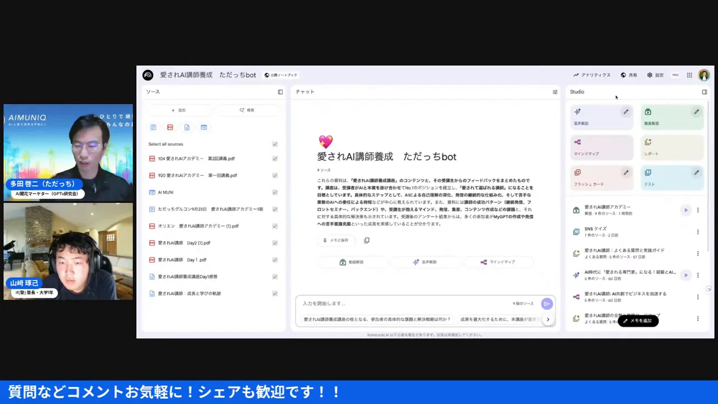Open more options for AI共創でビジネスを加速する item
Image resolution: width=718 pixels, height=404 pixels.
pos(698,297)
